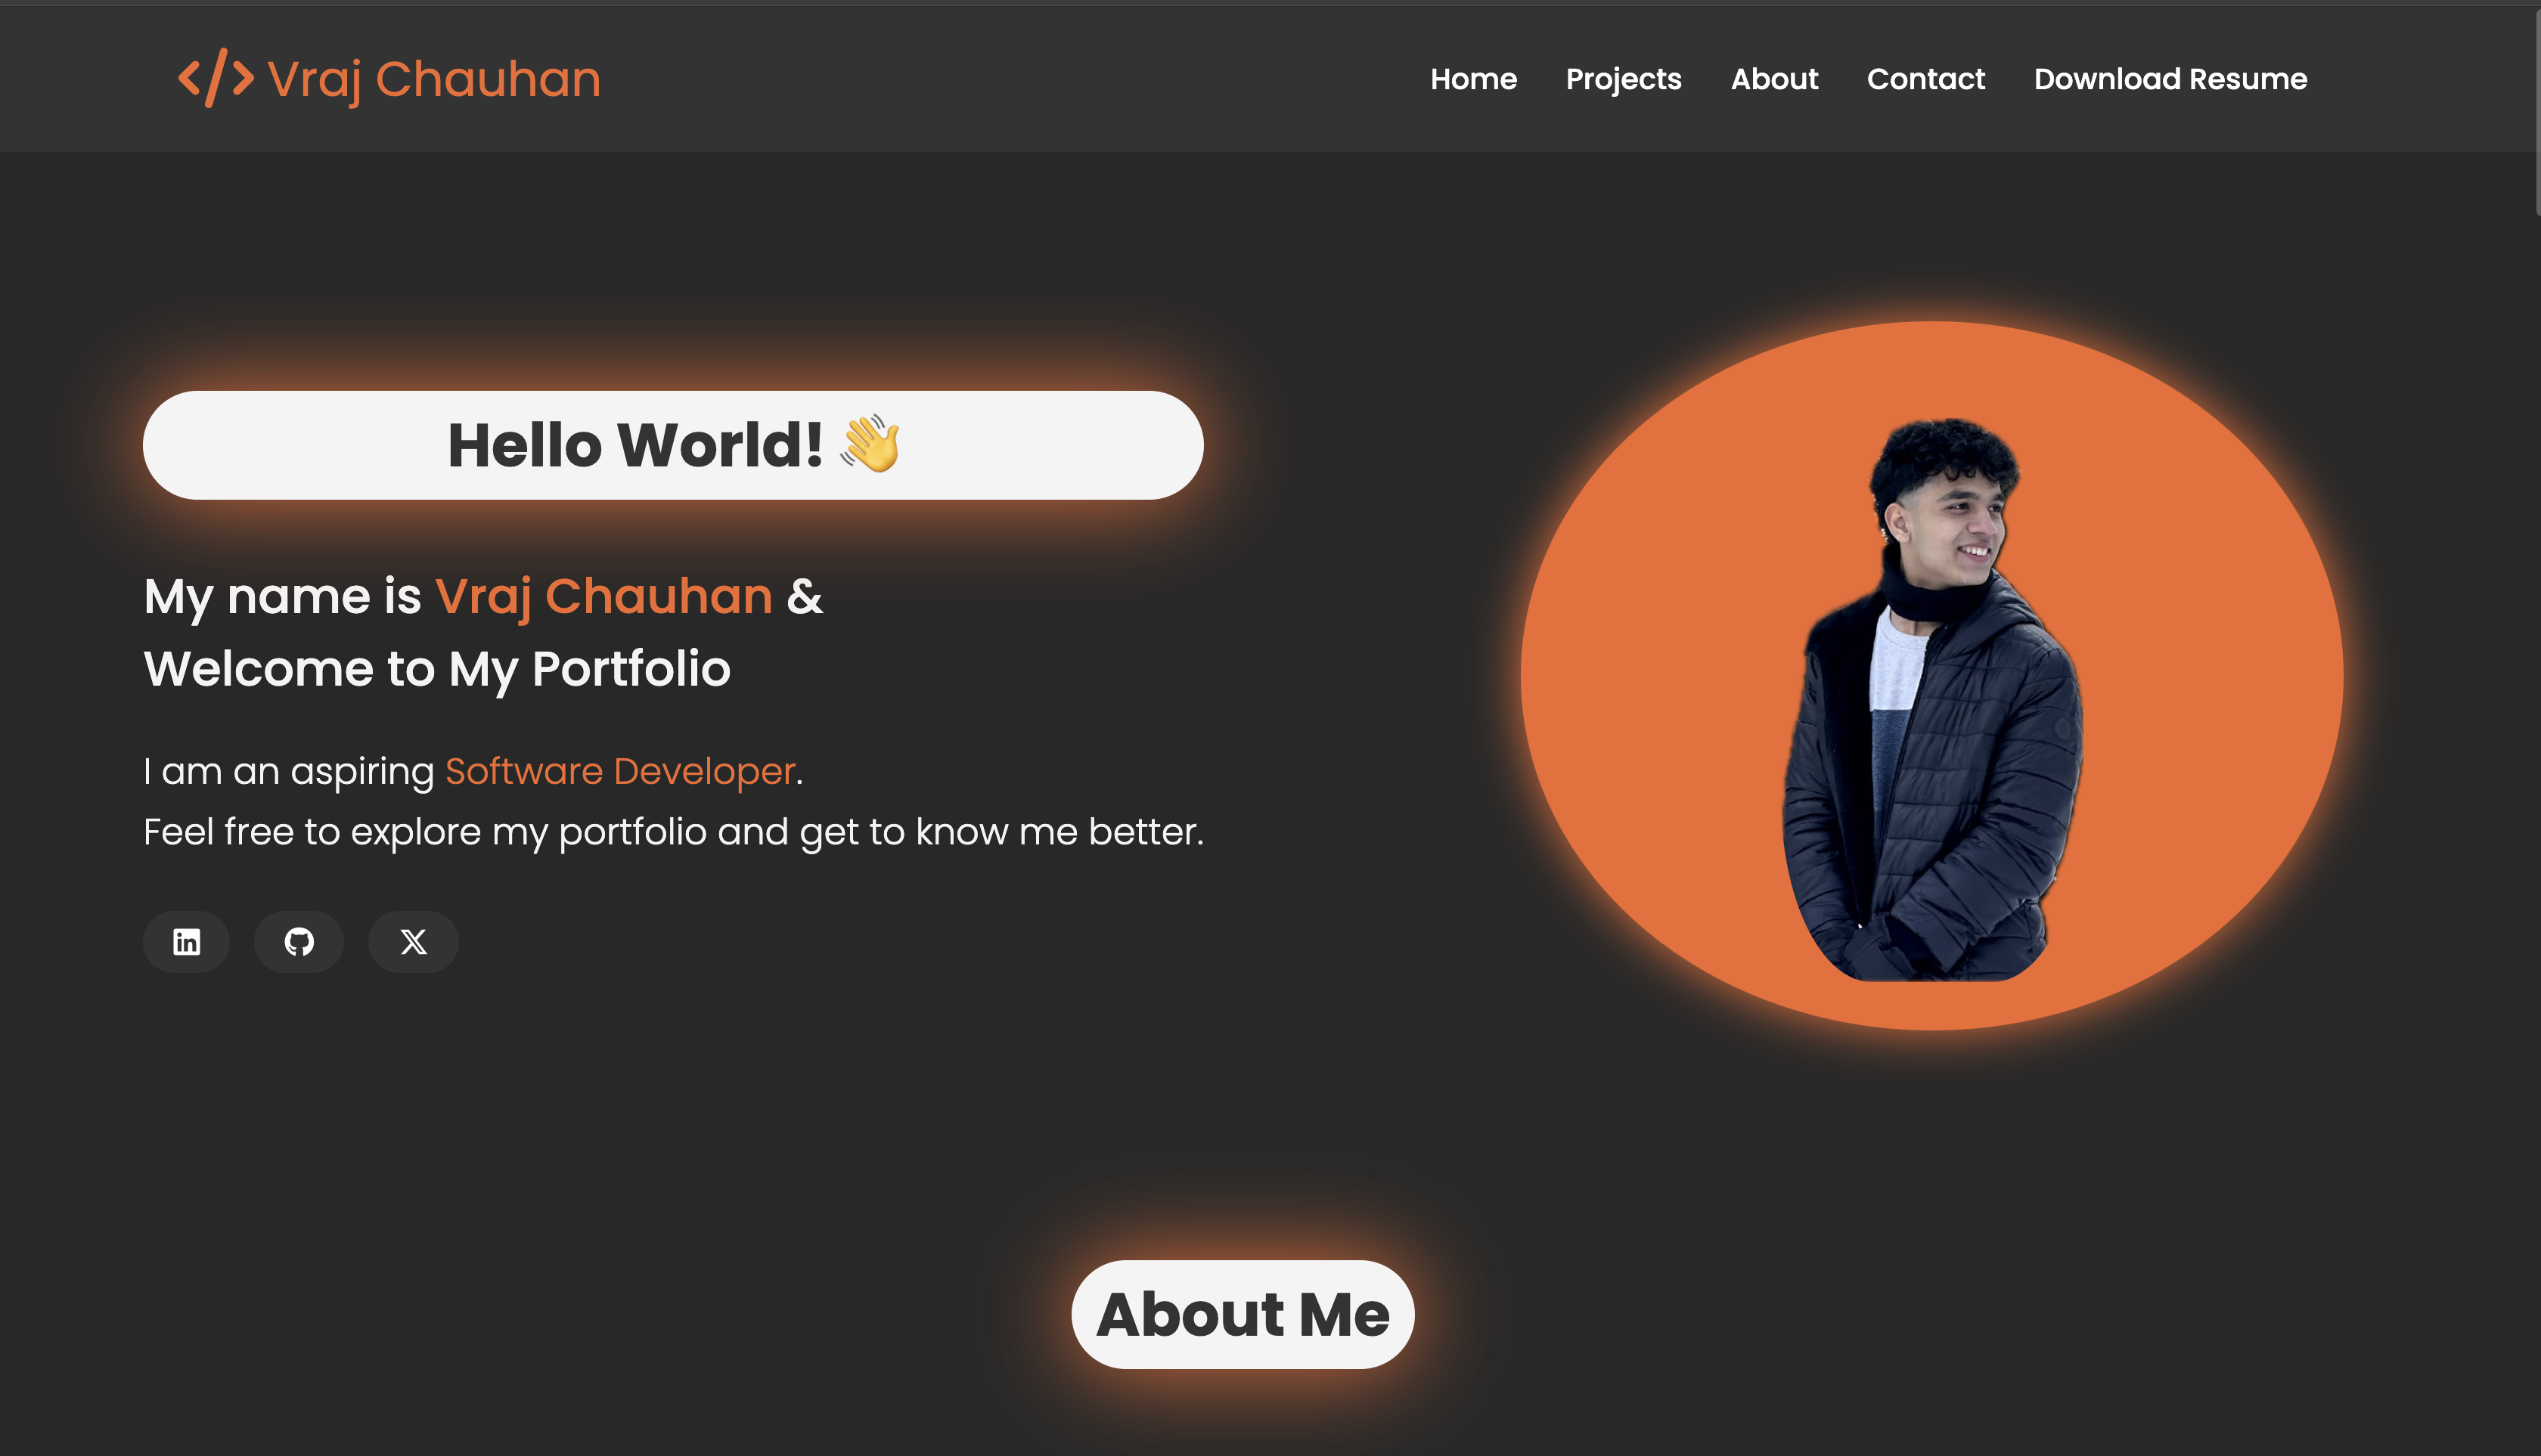Open the Contact nav item
The image size is (2541, 1456).
[1925, 79]
